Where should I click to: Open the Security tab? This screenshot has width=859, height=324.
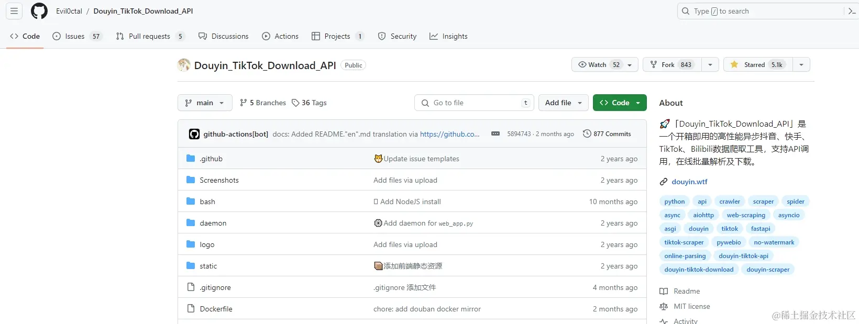coord(398,36)
